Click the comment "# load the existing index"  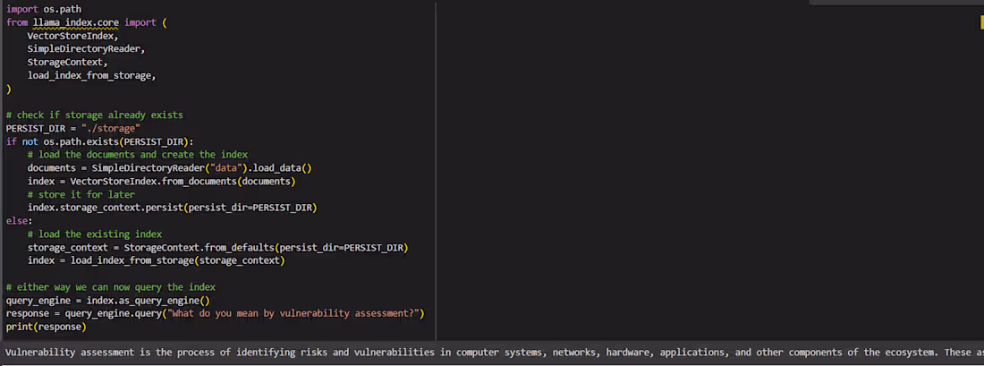[x=95, y=234]
